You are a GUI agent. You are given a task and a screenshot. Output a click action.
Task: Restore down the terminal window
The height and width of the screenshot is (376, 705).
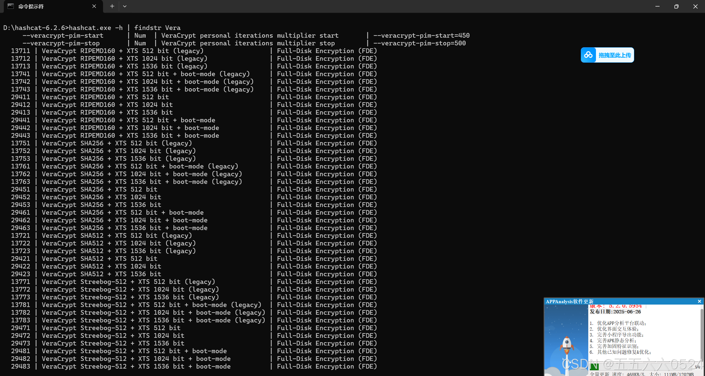tap(676, 6)
